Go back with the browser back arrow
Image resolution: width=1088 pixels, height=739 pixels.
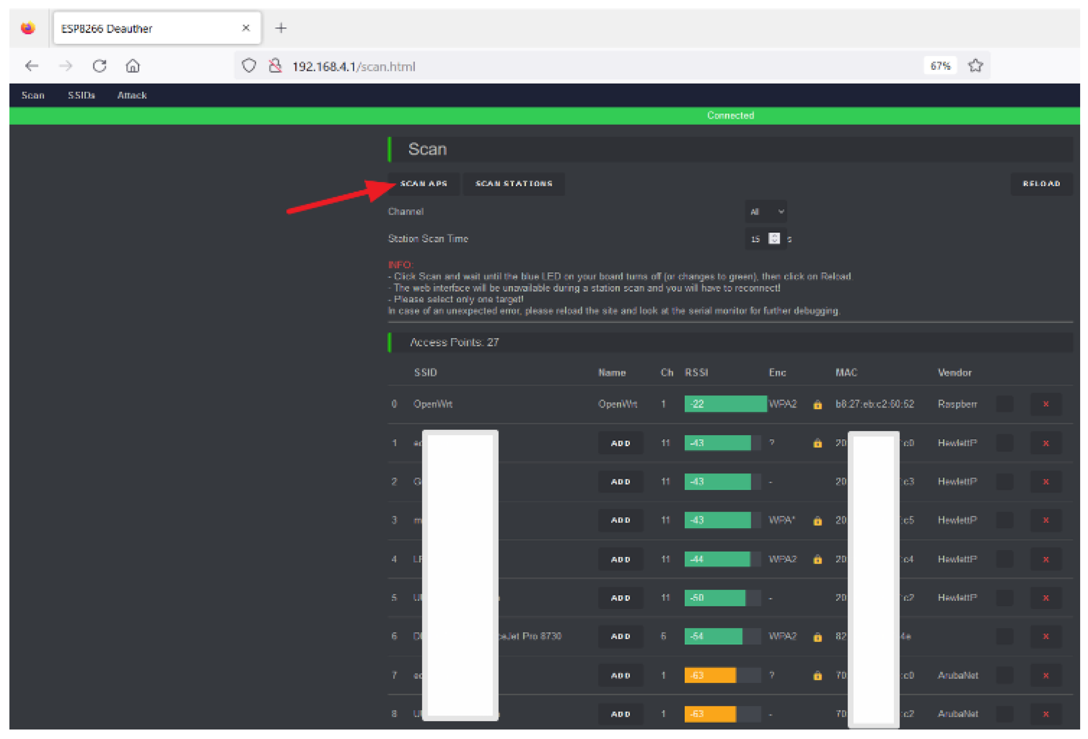point(31,66)
